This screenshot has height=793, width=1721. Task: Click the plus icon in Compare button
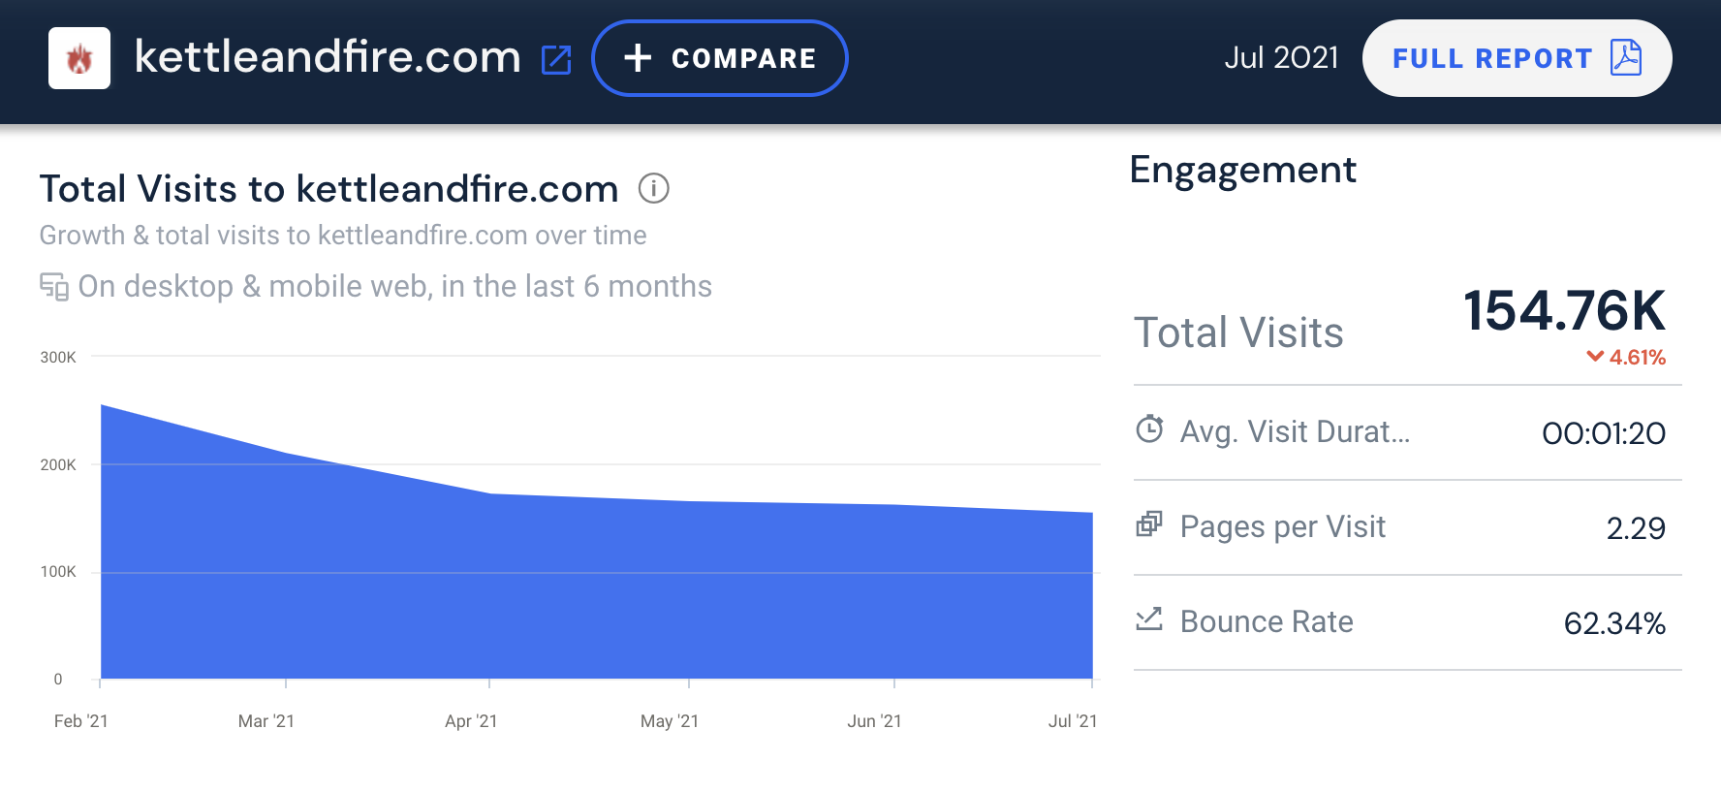(638, 58)
